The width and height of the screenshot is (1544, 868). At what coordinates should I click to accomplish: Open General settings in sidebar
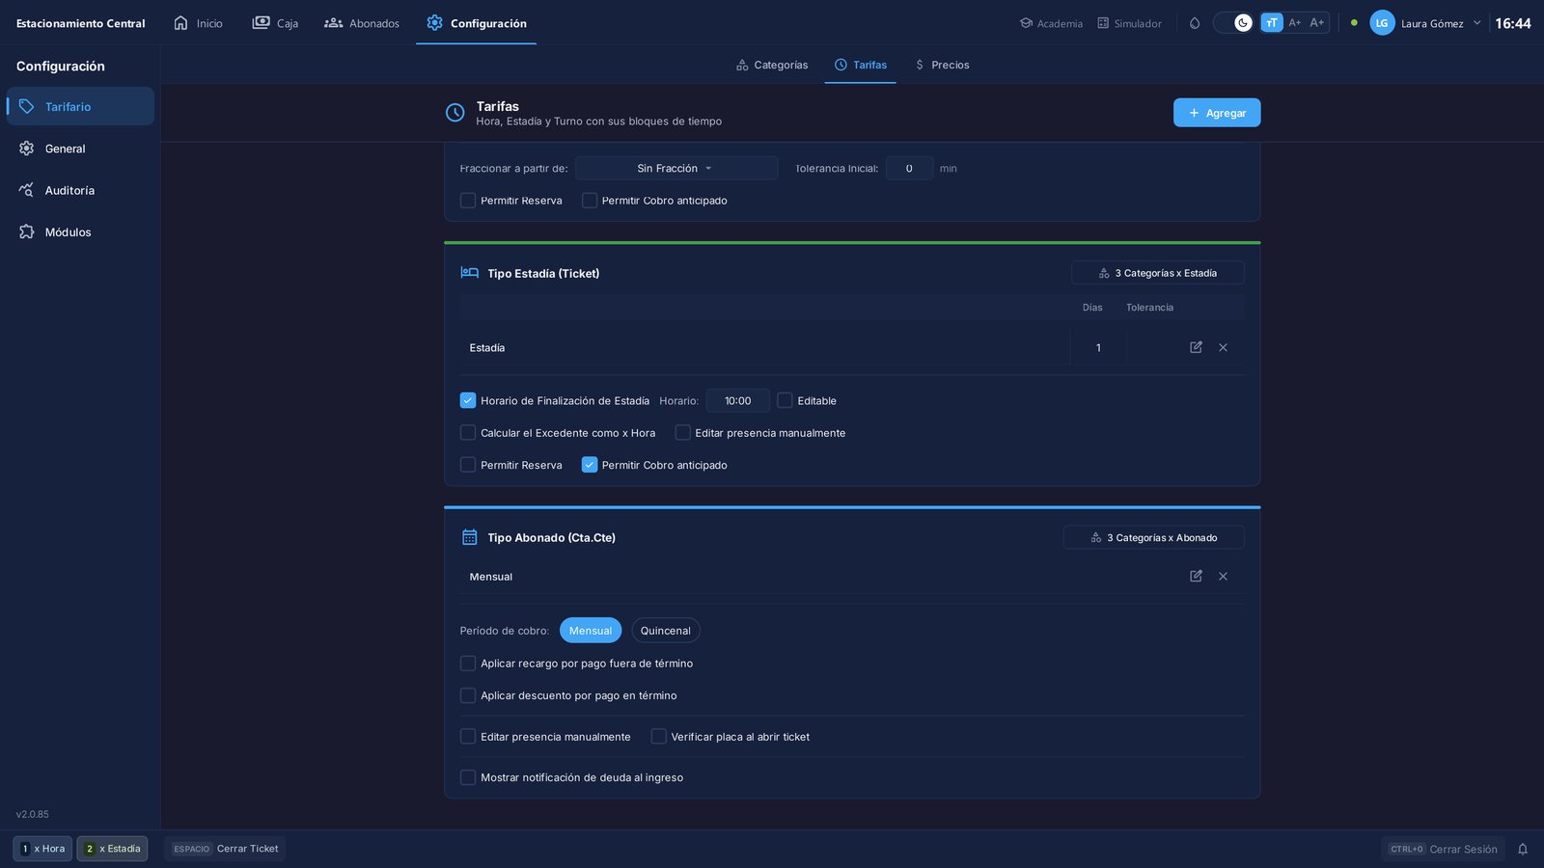[x=80, y=149]
